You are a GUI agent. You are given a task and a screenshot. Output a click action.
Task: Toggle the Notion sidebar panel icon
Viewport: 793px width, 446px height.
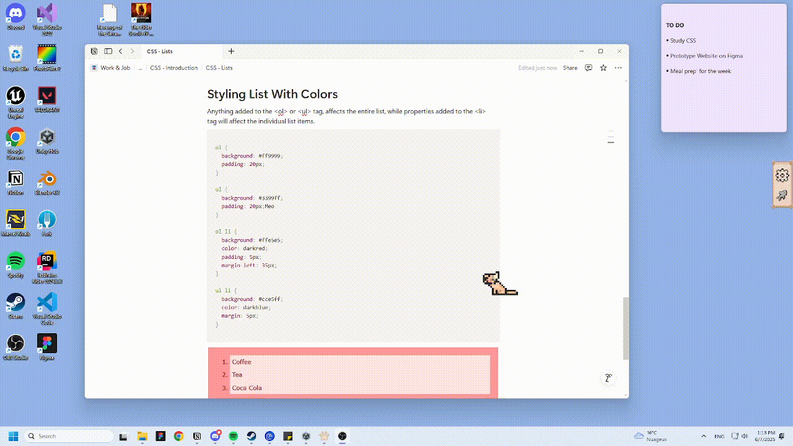108,51
